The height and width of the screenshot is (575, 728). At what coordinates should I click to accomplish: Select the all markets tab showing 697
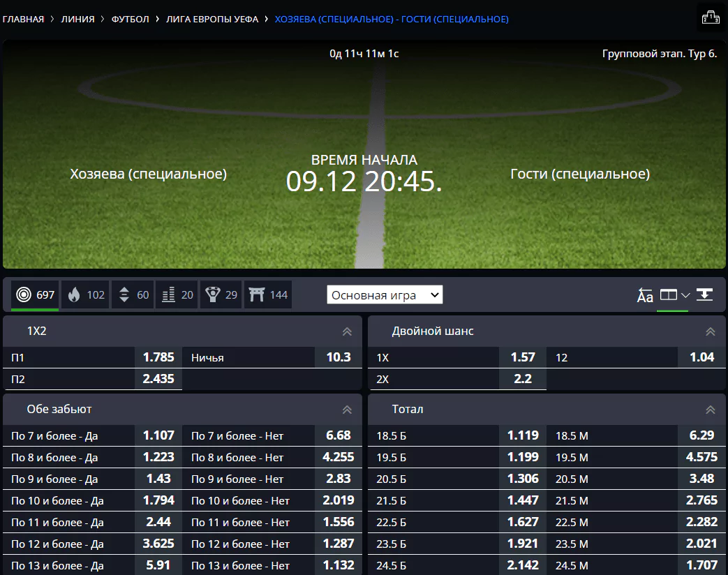pyautogui.click(x=36, y=294)
